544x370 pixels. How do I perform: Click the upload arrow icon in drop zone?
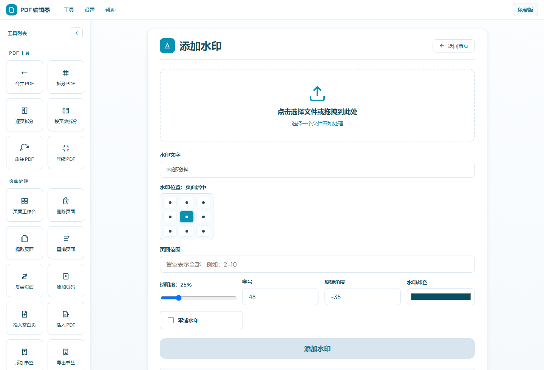point(317,94)
